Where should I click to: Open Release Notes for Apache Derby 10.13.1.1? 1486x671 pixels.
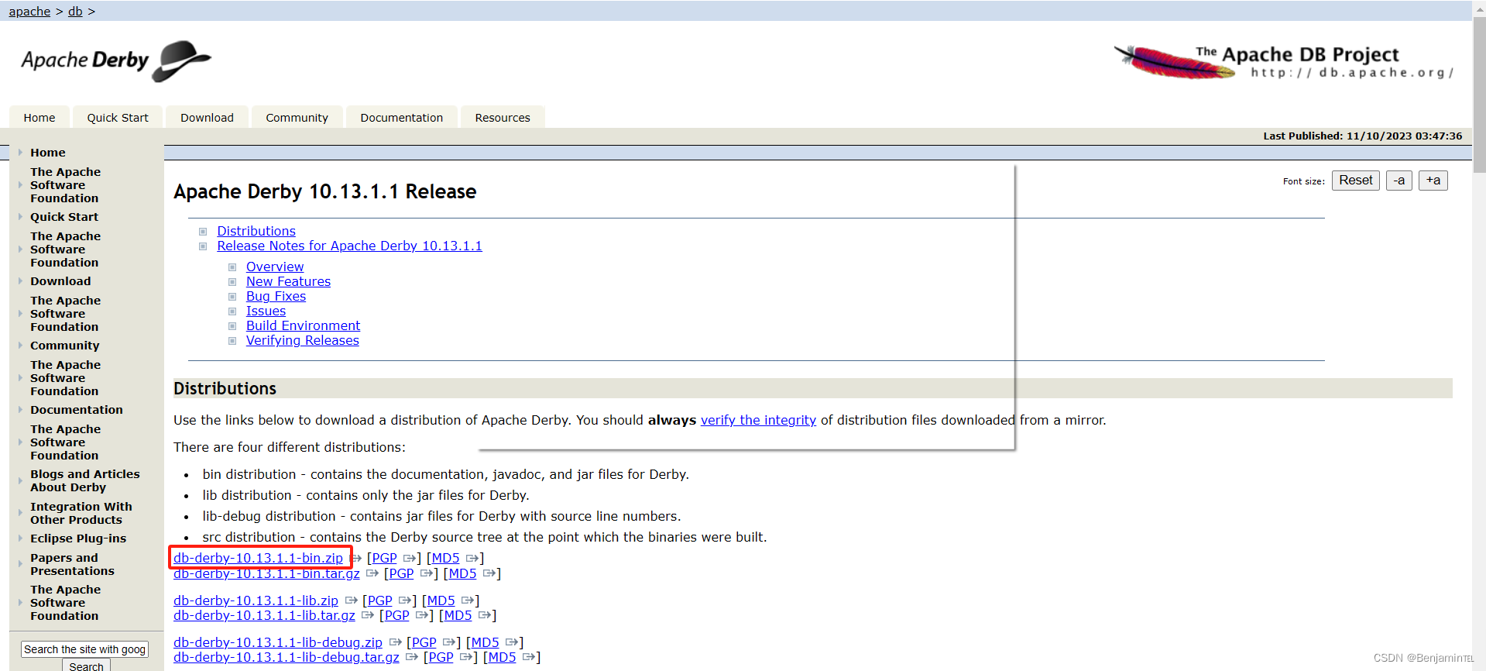[349, 246]
